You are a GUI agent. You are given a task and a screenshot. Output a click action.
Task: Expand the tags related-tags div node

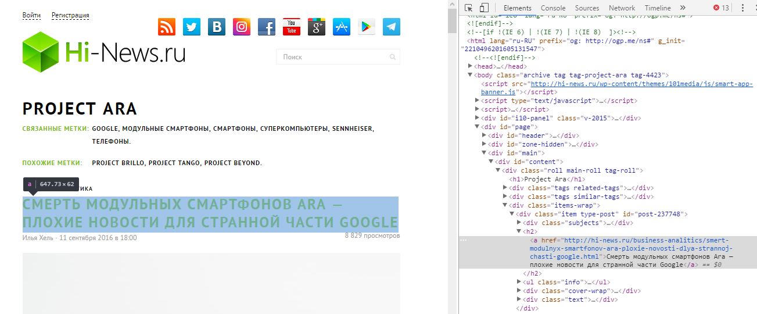[505, 188]
